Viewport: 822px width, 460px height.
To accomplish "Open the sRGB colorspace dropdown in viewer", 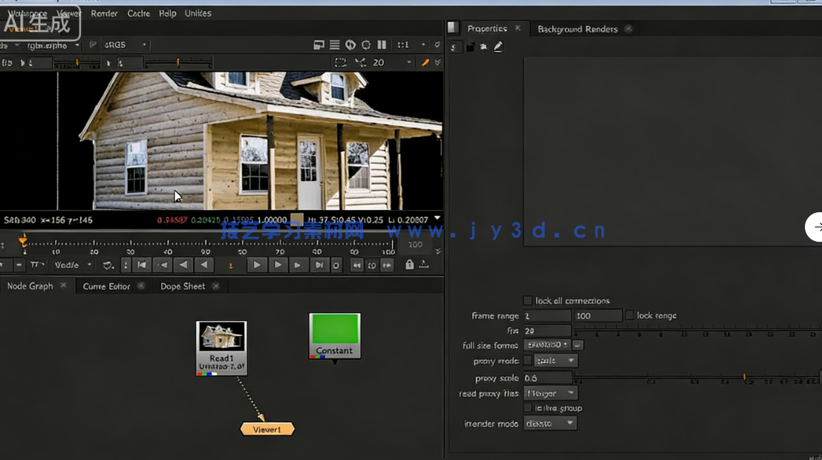I will pyautogui.click(x=125, y=45).
